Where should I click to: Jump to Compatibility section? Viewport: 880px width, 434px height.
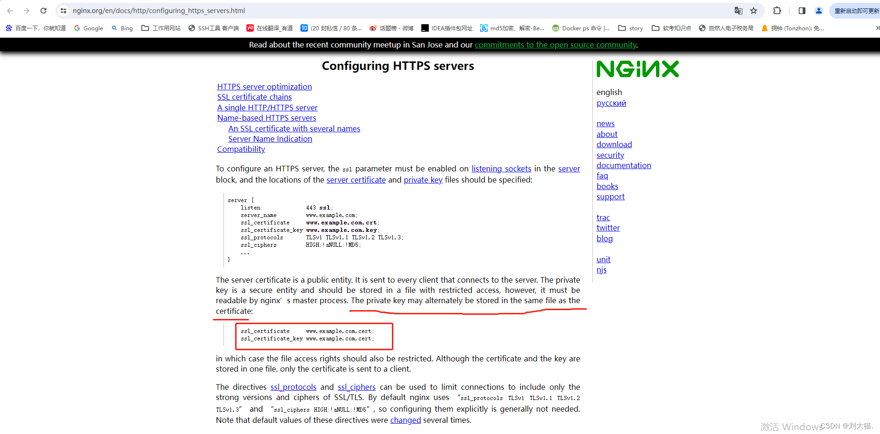pyautogui.click(x=241, y=149)
